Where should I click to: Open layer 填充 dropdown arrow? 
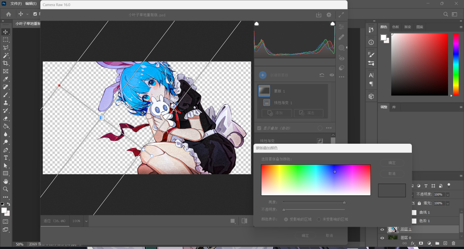[447, 203]
